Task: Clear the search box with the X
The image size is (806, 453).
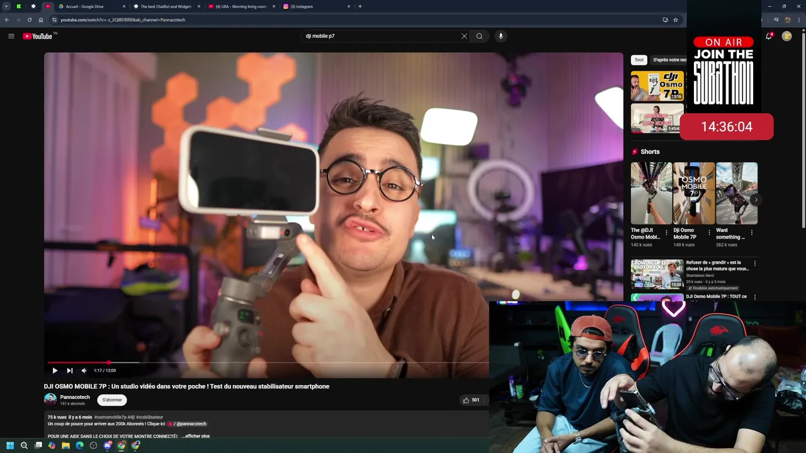Action: pos(464,36)
